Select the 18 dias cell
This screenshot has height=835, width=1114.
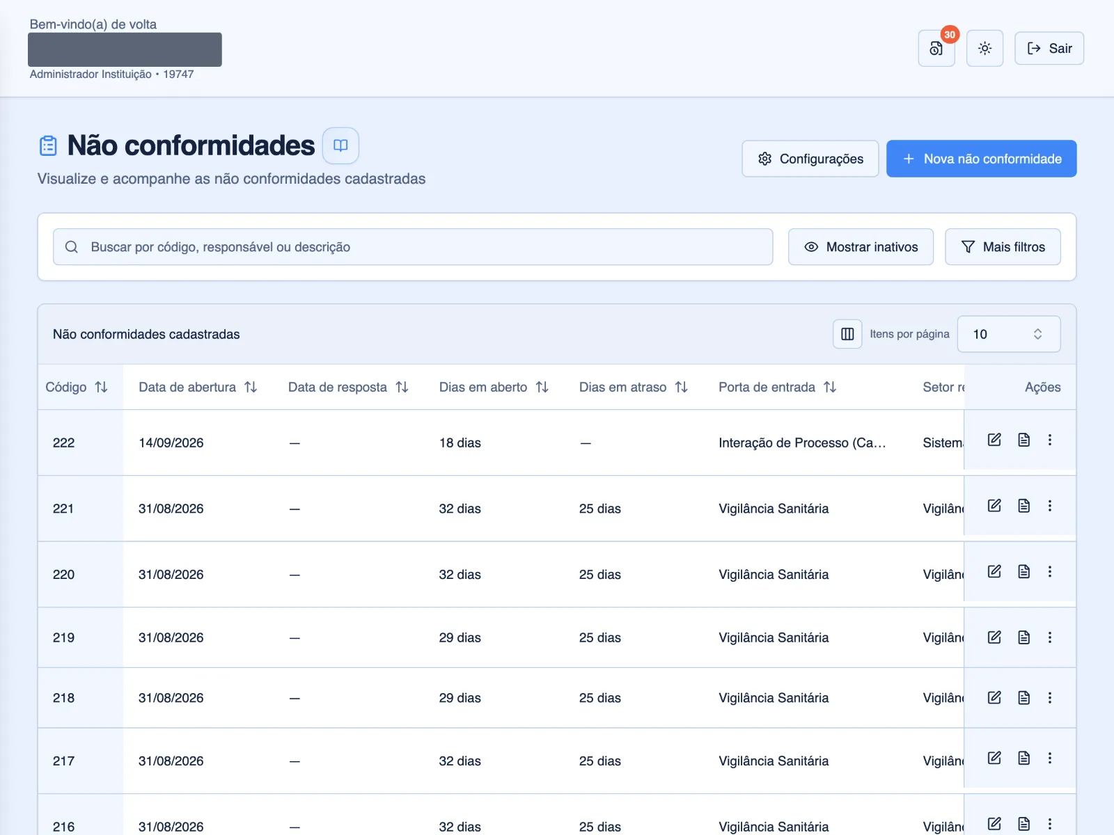click(x=460, y=443)
